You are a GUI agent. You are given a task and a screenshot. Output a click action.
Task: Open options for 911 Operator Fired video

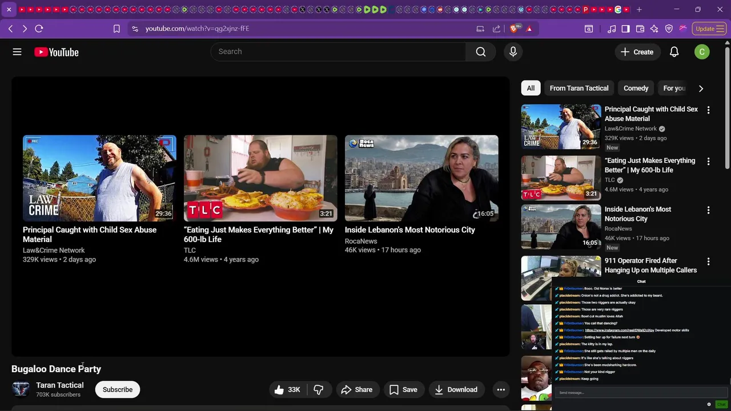708,261
